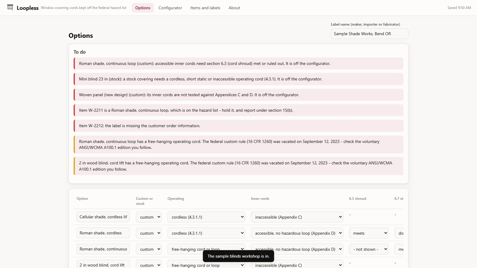
Task: Click the 2 in wood blind name field
Action: coord(103,264)
